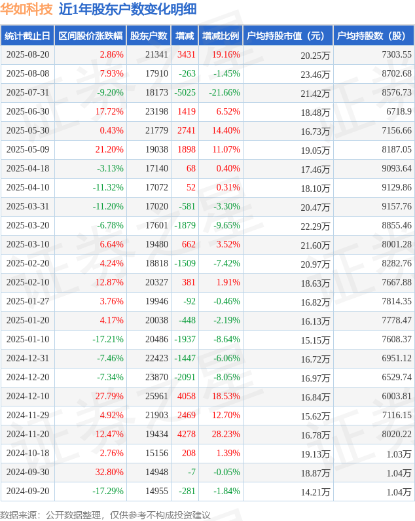Click the 华如科技 title text
The width and height of the screenshot is (415, 521).
[27, 9]
